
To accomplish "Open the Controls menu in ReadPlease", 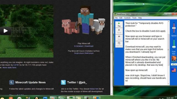I will pyautogui.click(x=127, y=18).
